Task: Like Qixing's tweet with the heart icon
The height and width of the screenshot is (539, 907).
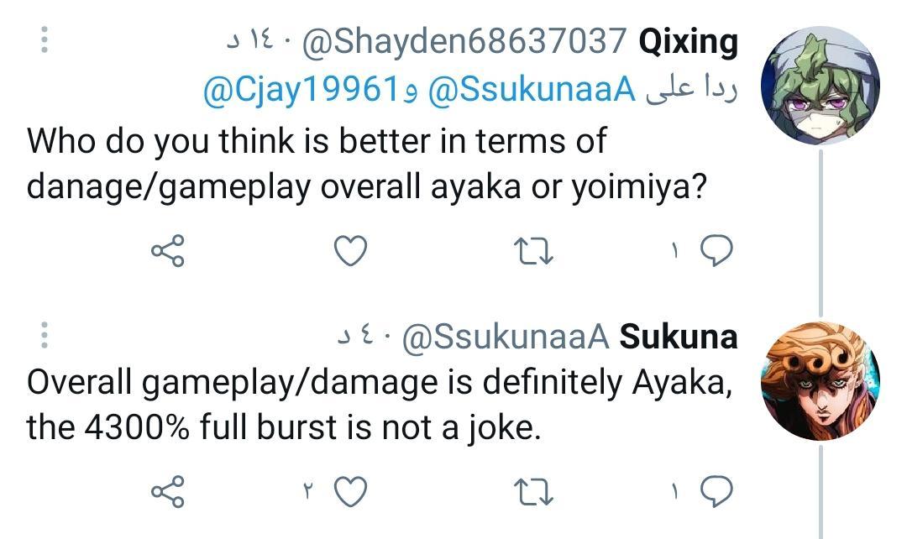Action: (349, 249)
